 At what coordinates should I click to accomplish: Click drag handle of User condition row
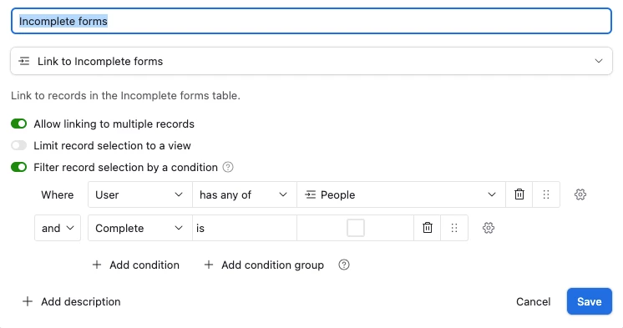pos(546,194)
